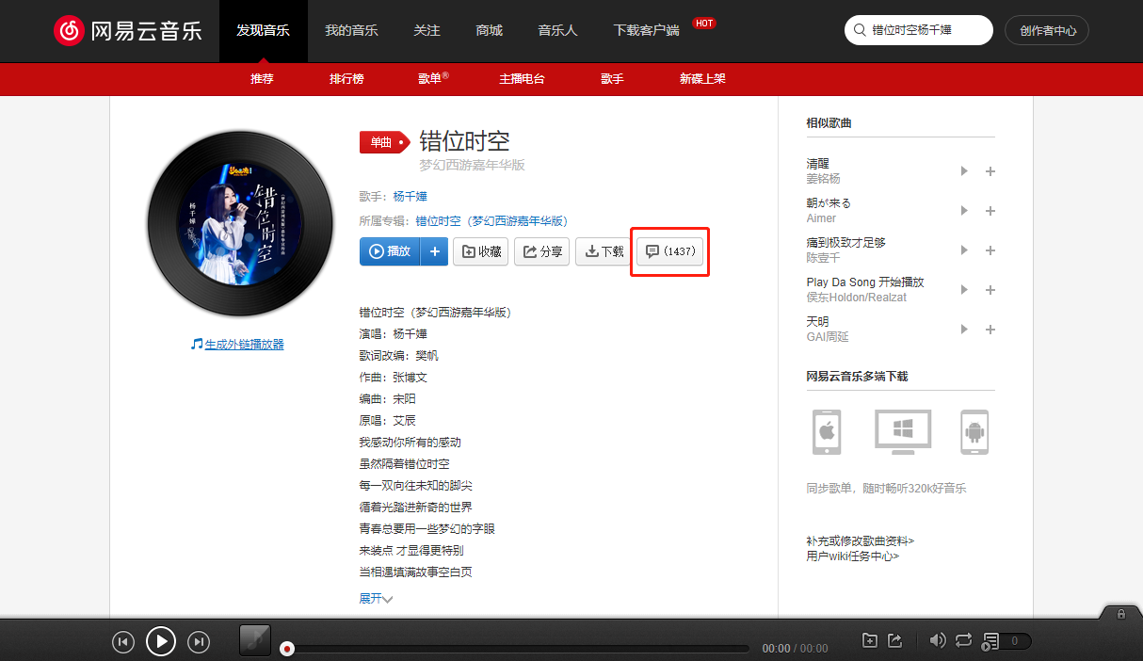Screen dimensions: 1143x661
Task: Click the vinyl album cover thumbnail
Action: pyautogui.click(x=239, y=224)
